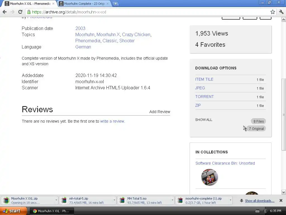Expand mh-total-5.zip download options arrow
This screenshot has width=286, height=215.
coord(114,200)
